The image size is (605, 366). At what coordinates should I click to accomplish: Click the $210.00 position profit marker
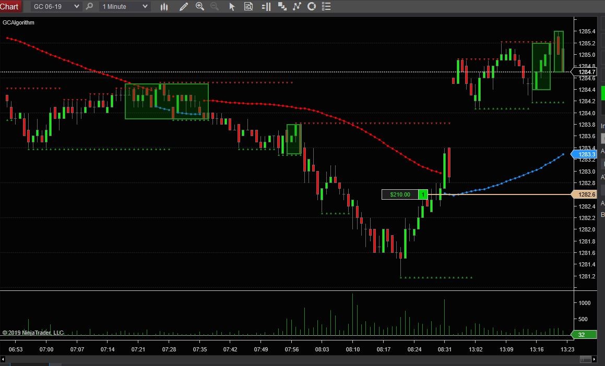click(x=400, y=194)
